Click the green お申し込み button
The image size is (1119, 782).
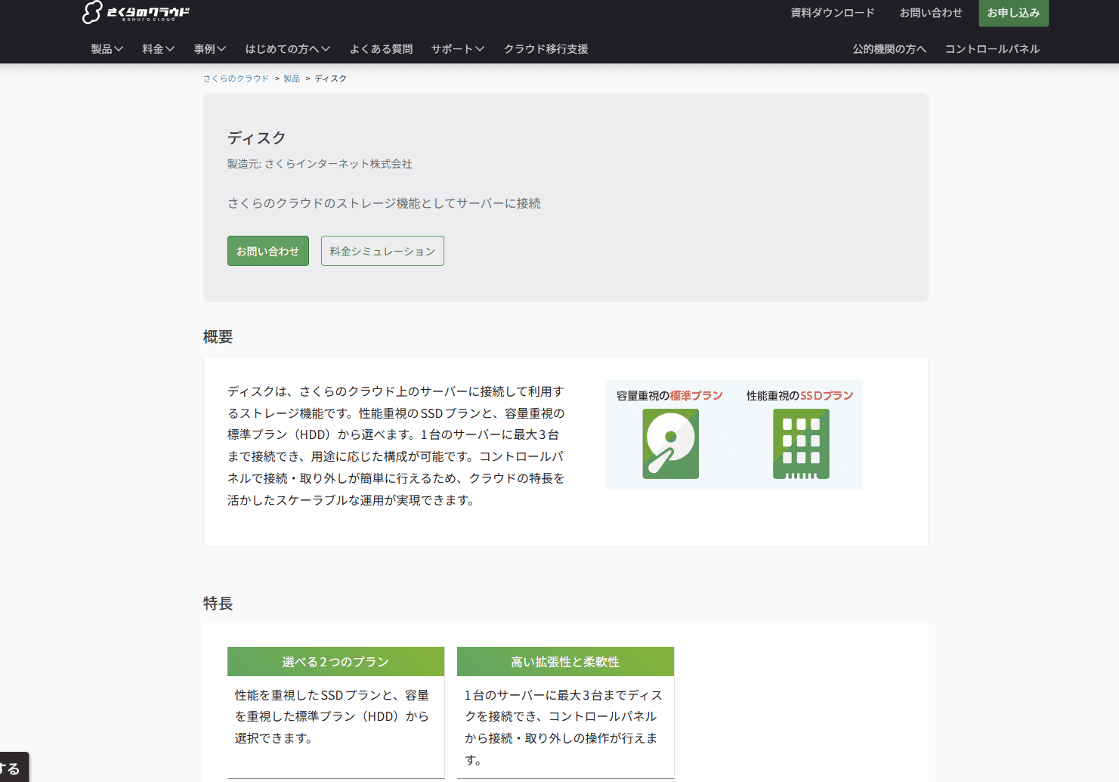coord(1013,13)
